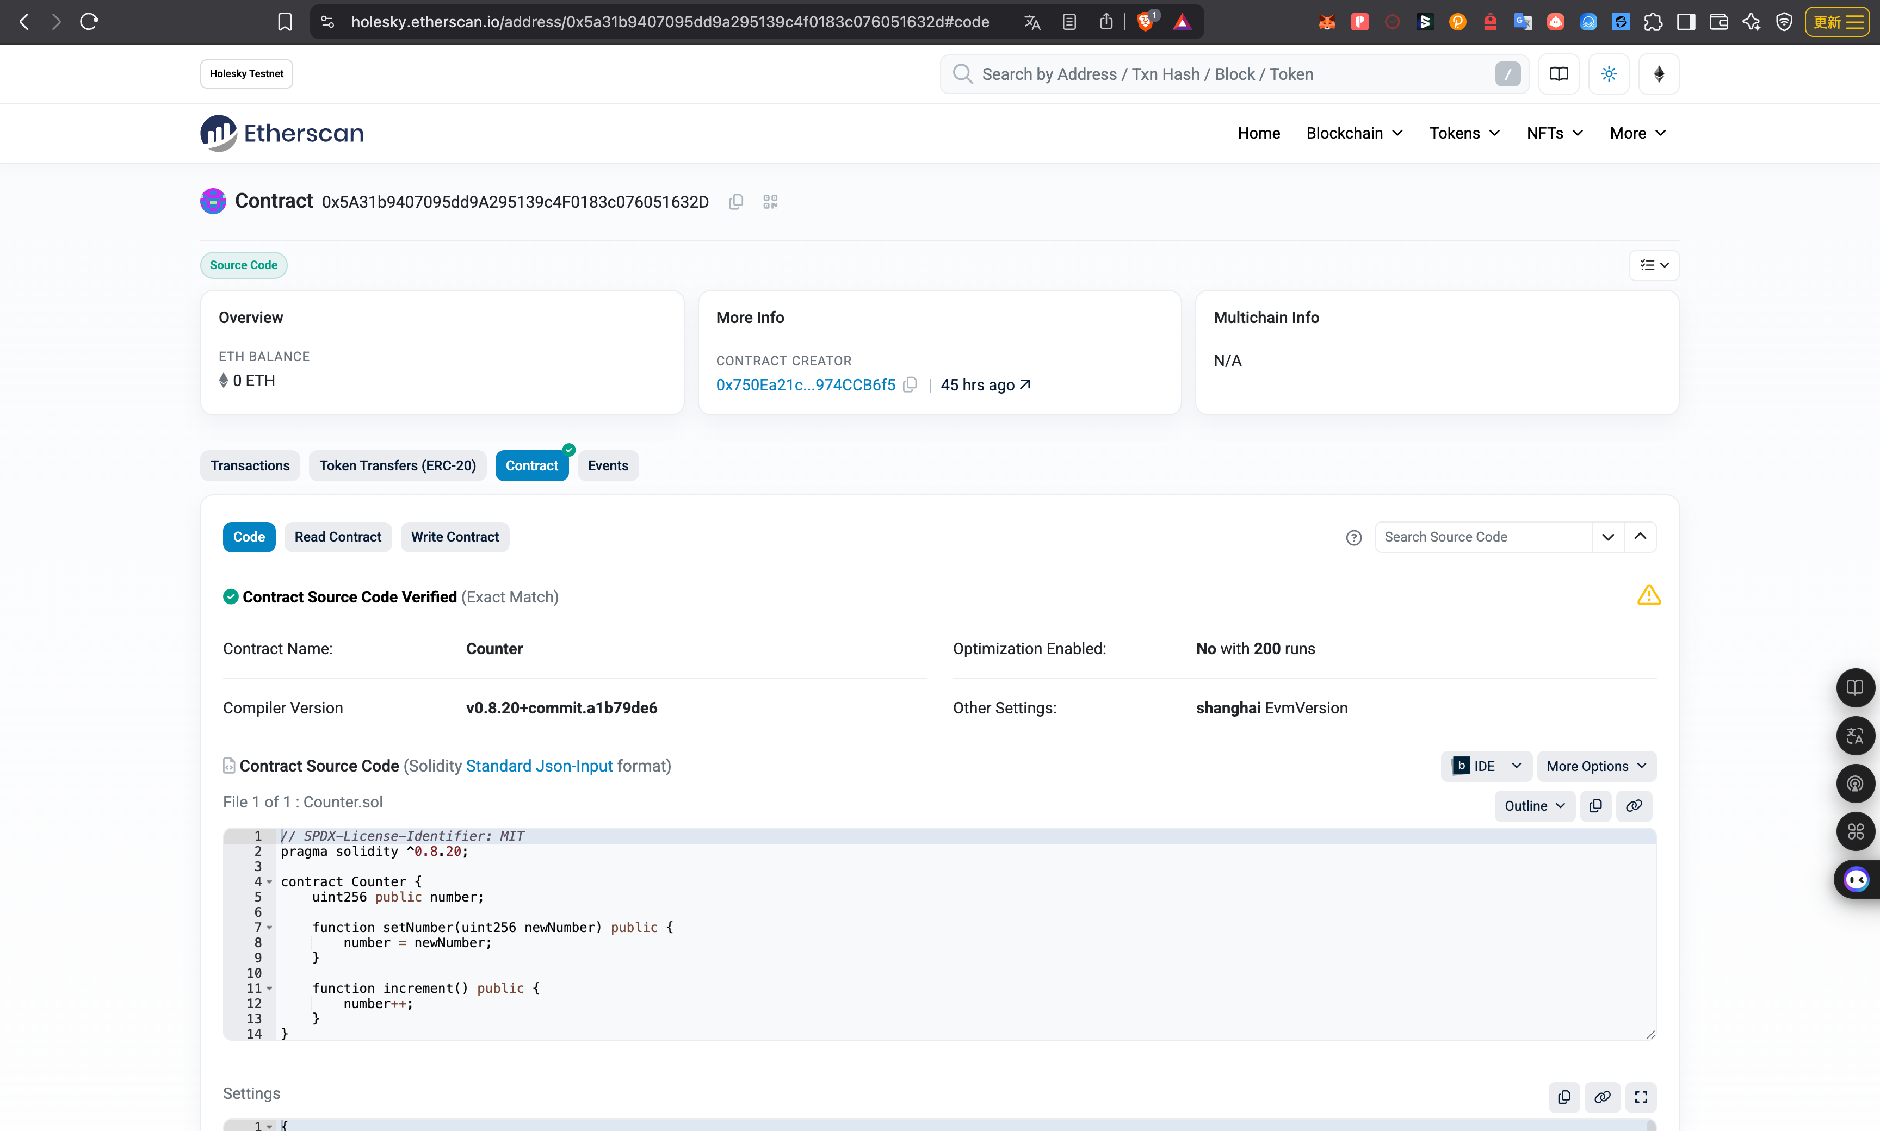Open search source code help icon
The height and width of the screenshot is (1131, 1880).
point(1354,538)
